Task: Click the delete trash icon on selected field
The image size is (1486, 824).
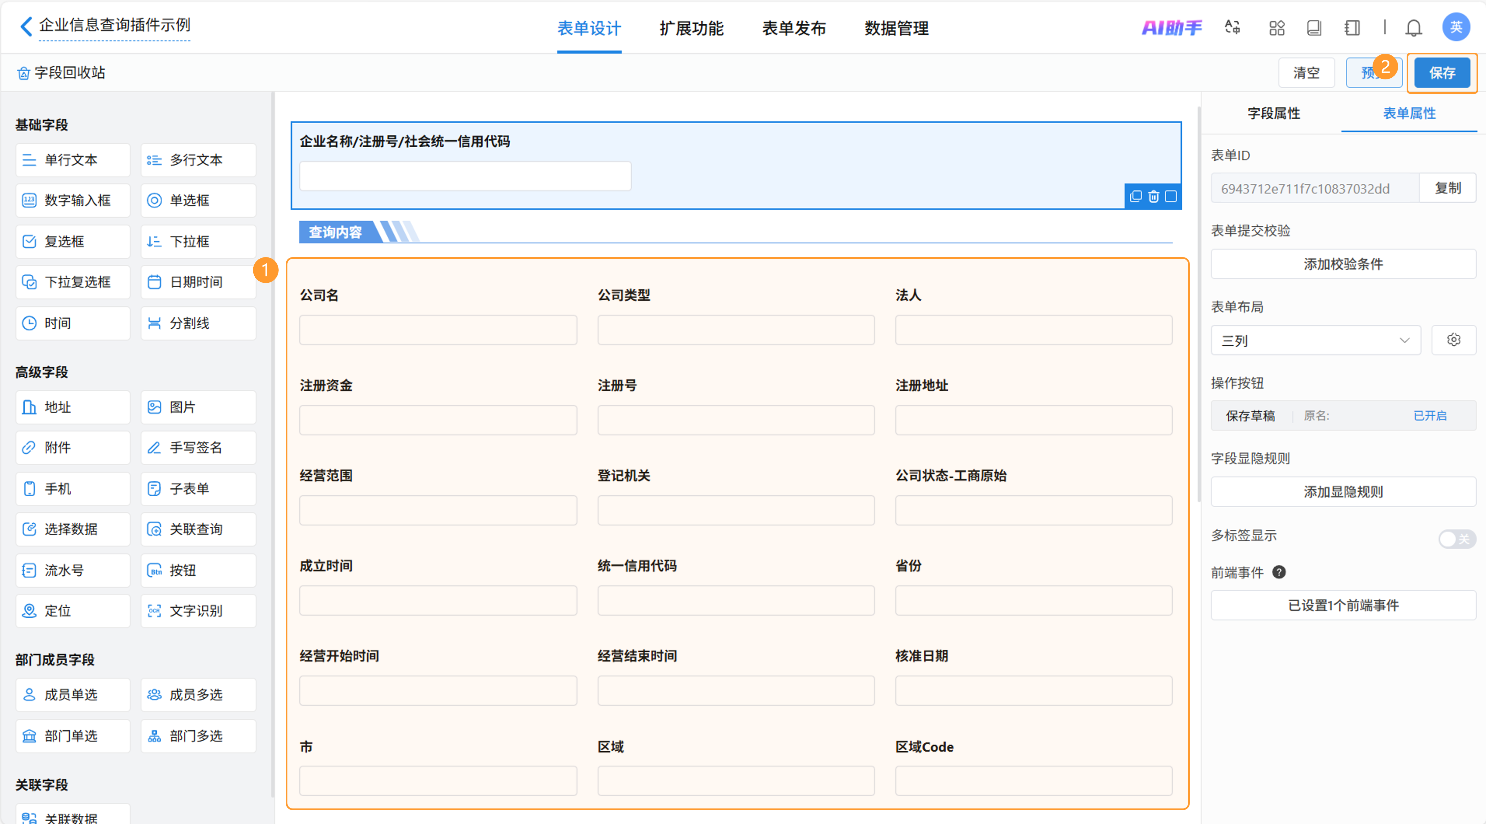Action: coord(1153,197)
